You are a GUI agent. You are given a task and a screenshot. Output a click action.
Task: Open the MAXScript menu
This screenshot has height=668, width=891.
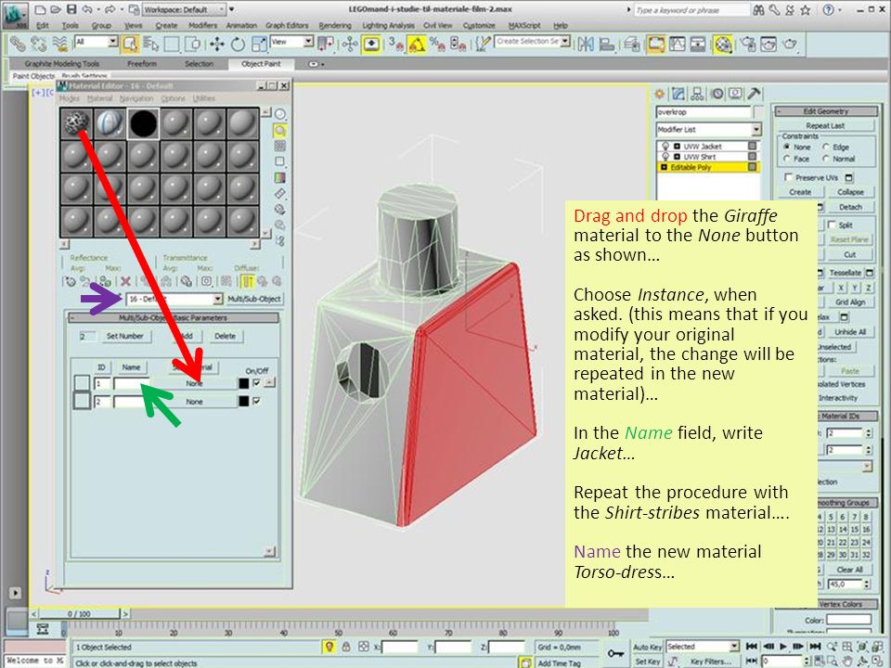tap(524, 26)
